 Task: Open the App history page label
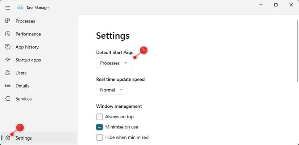(x=27, y=47)
